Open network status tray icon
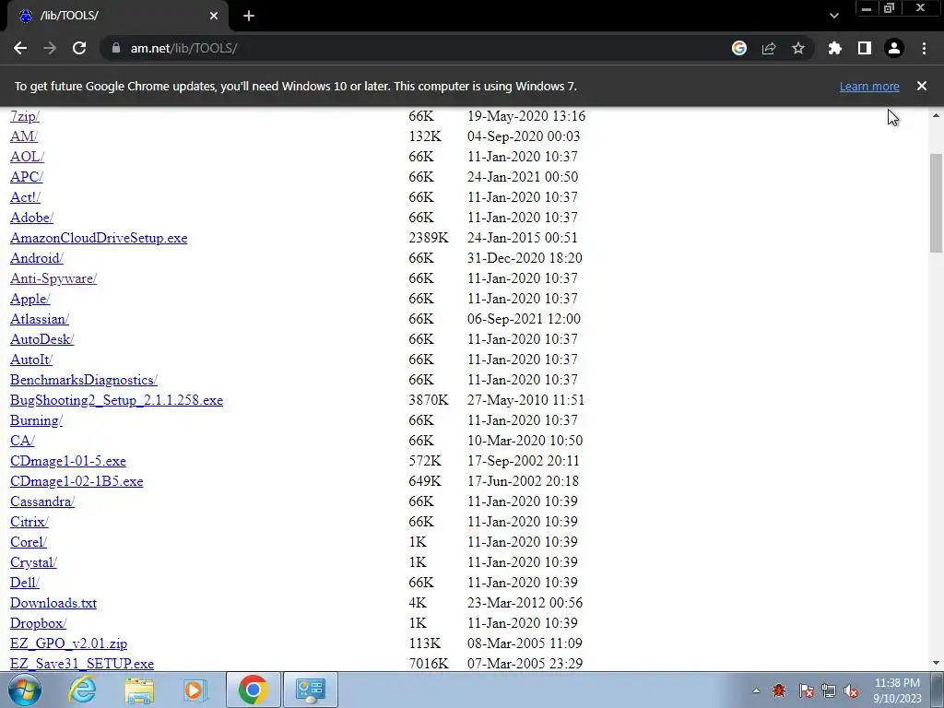This screenshot has height=708, width=944. tap(829, 691)
